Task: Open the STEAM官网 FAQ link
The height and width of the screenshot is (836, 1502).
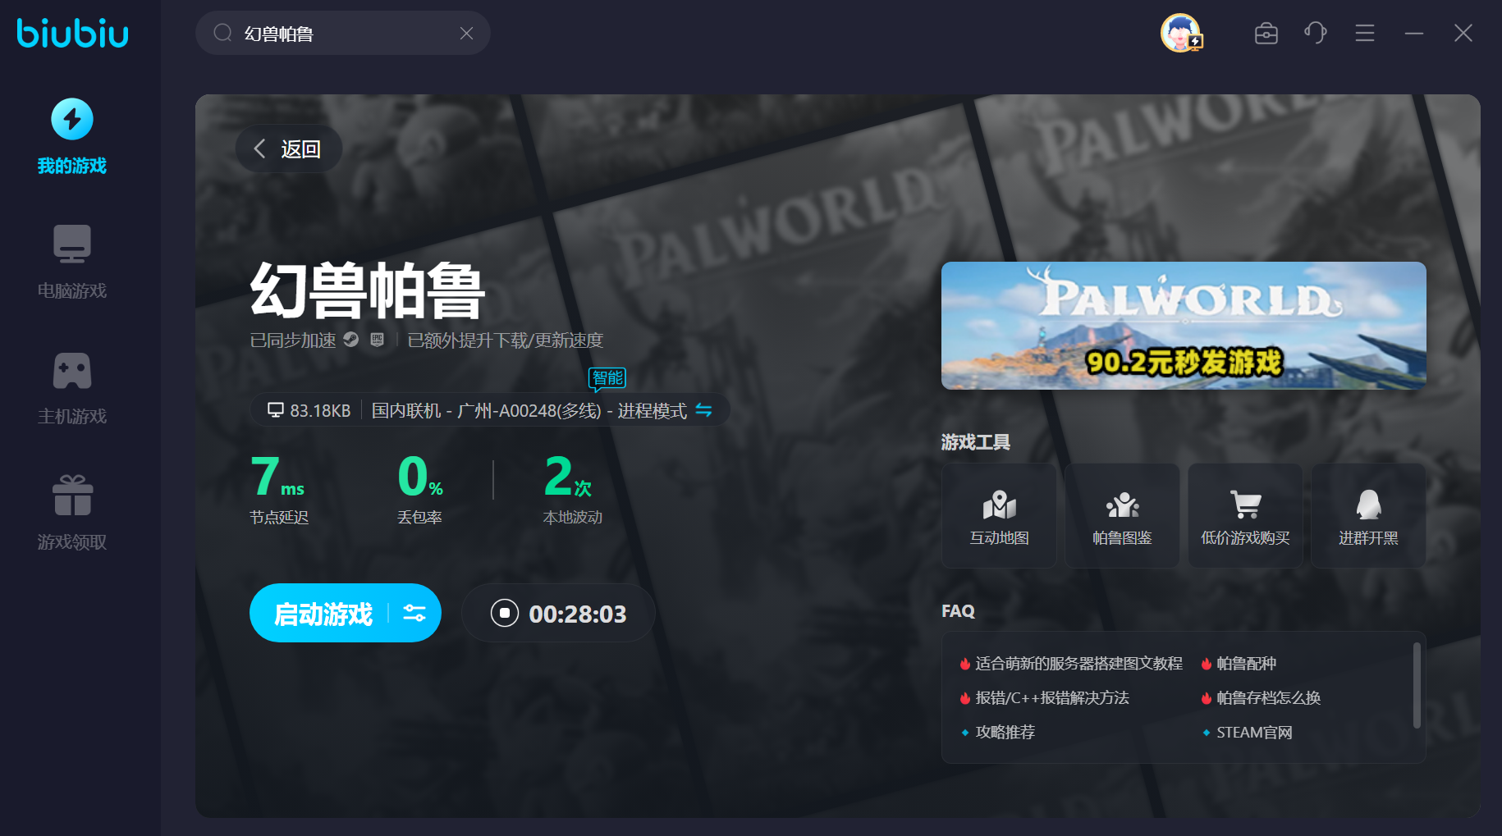Action: coord(1253,733)
